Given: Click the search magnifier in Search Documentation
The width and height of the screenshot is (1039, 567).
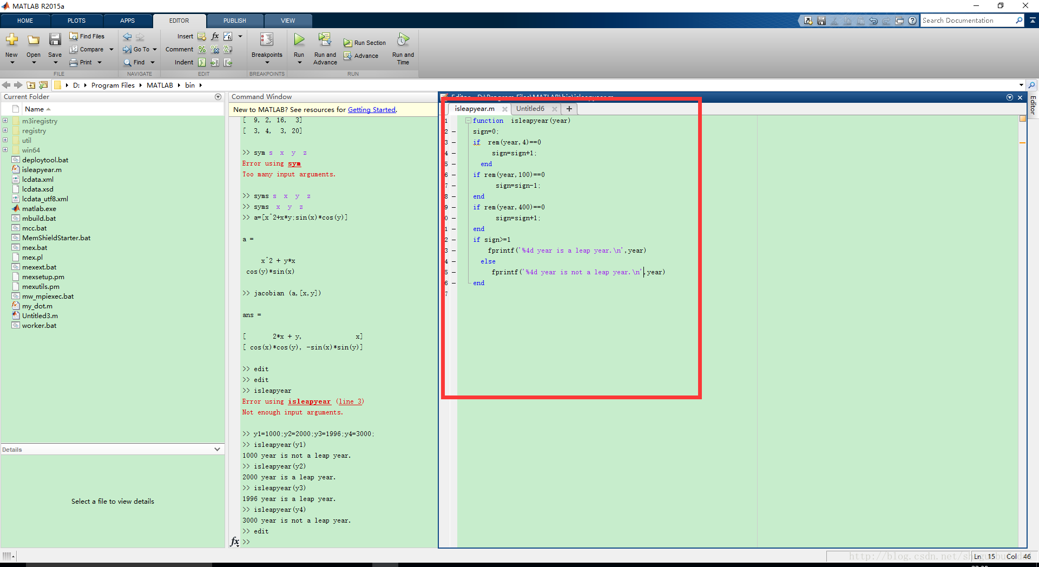Looking at the screenshot, I should [x=1020, y=21].
